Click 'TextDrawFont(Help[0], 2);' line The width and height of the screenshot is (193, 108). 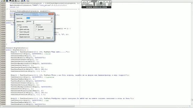(22, 65)
